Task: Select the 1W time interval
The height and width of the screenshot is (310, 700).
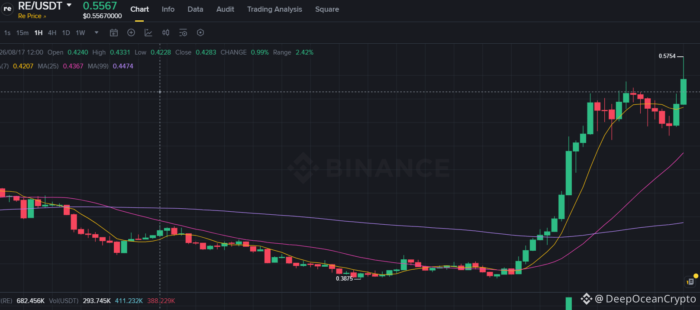Action: click(x=81, y=33)
